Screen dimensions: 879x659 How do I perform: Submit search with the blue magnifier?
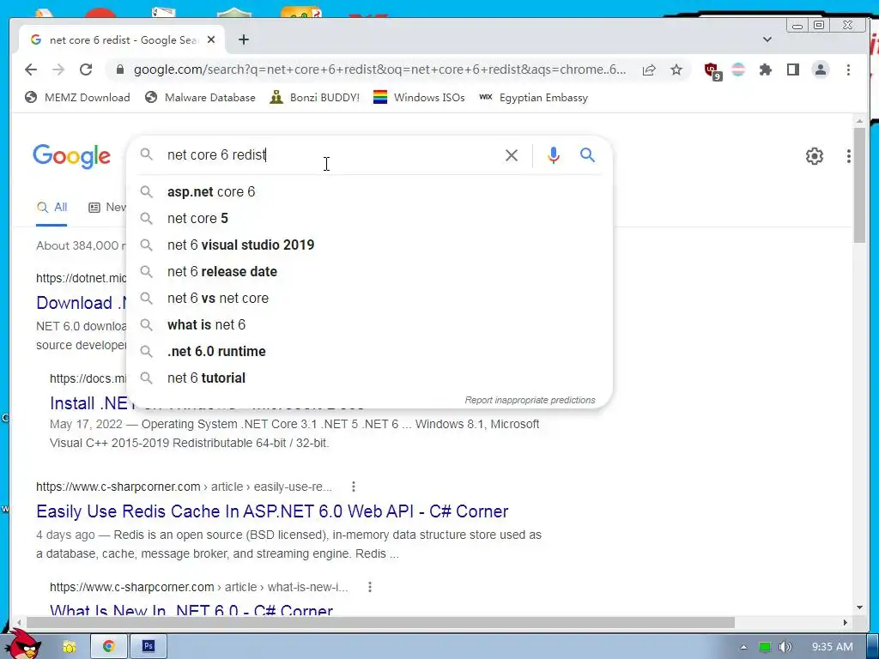click(x=587, y=154)
